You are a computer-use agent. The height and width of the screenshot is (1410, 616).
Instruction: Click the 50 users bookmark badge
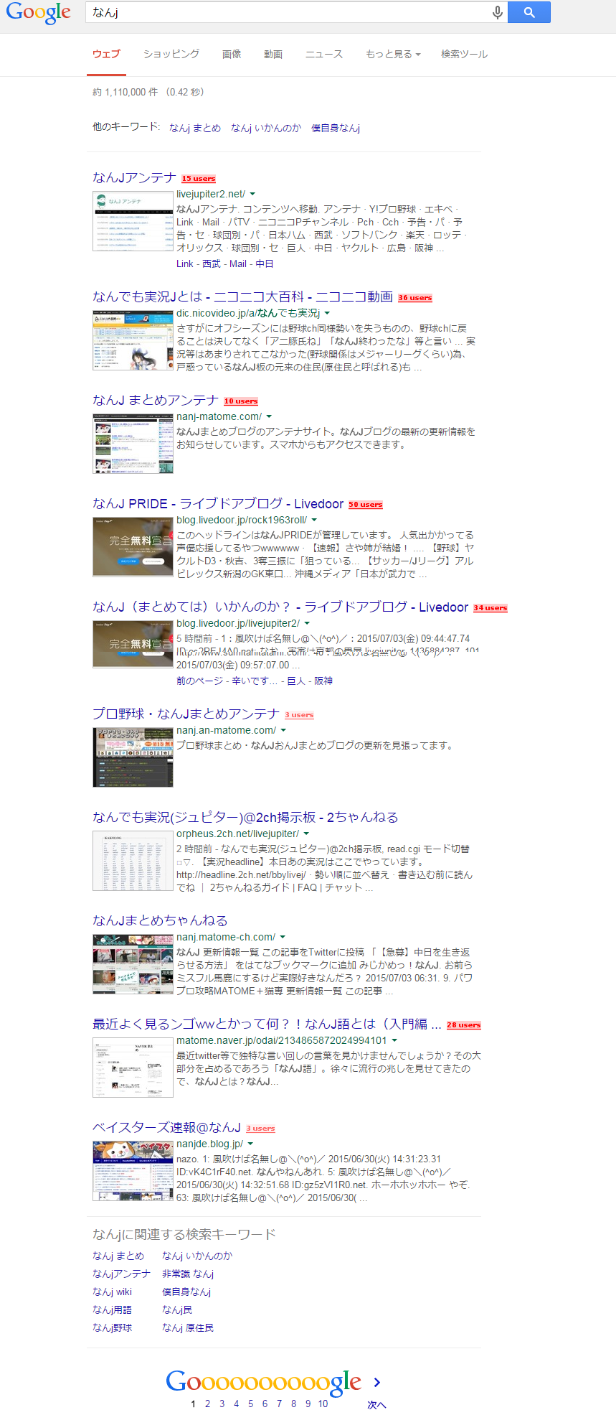coord(366,505)
